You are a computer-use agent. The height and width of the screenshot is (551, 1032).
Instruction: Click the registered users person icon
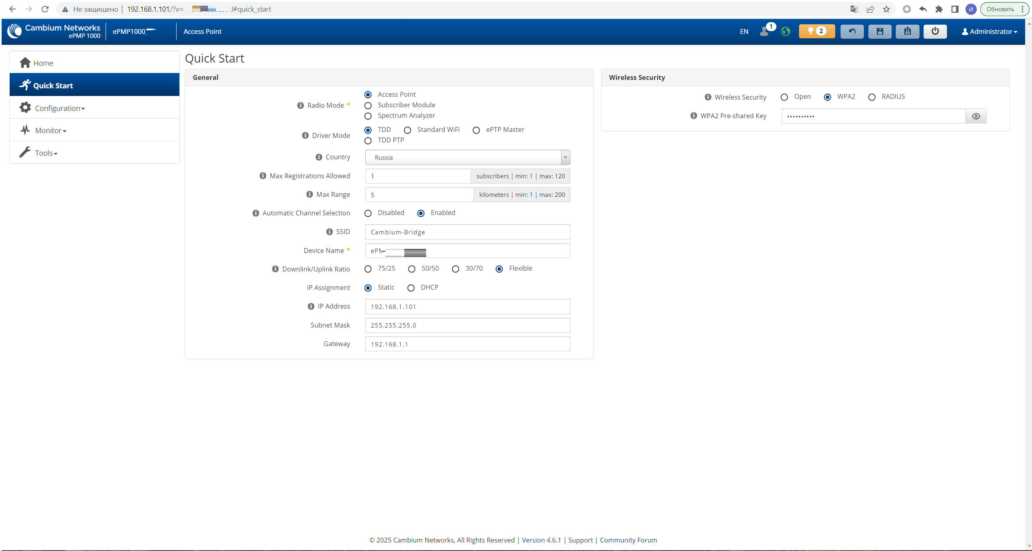pos(764,31)
